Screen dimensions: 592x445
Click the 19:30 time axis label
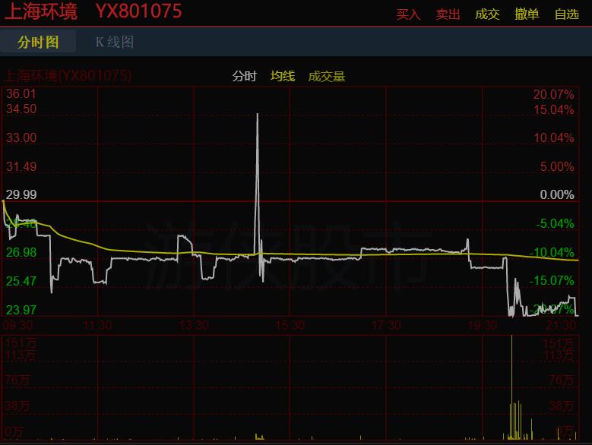482,325
